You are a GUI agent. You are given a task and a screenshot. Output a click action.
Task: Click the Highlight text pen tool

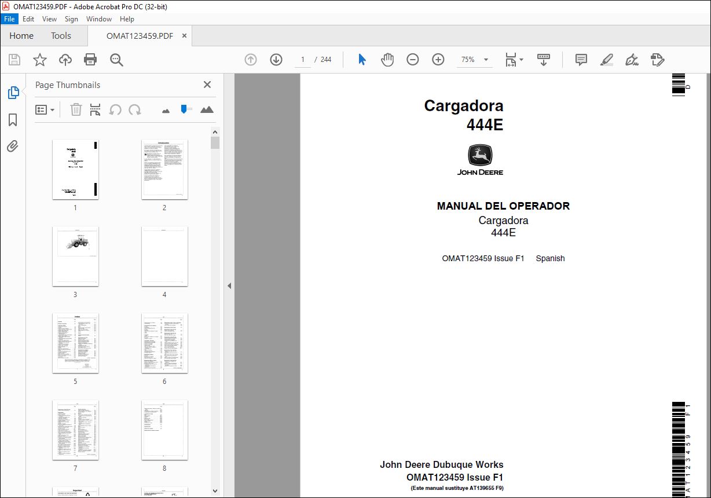coord(607,60)
